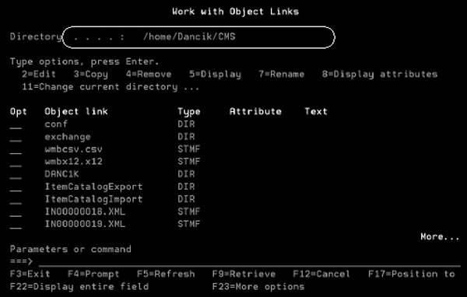467x297 pixels.
Task: Click the 7=Rename option text
Action: 282,74
